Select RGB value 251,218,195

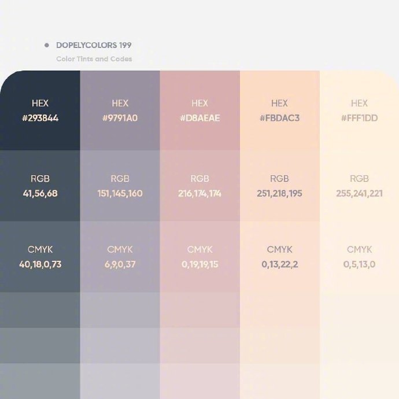coord(279,193)
